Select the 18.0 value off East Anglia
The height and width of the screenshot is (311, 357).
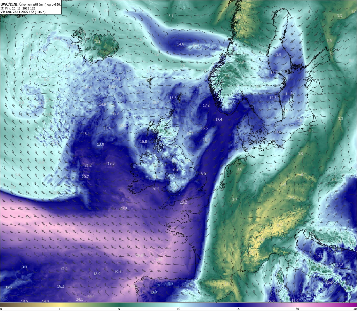202,174
